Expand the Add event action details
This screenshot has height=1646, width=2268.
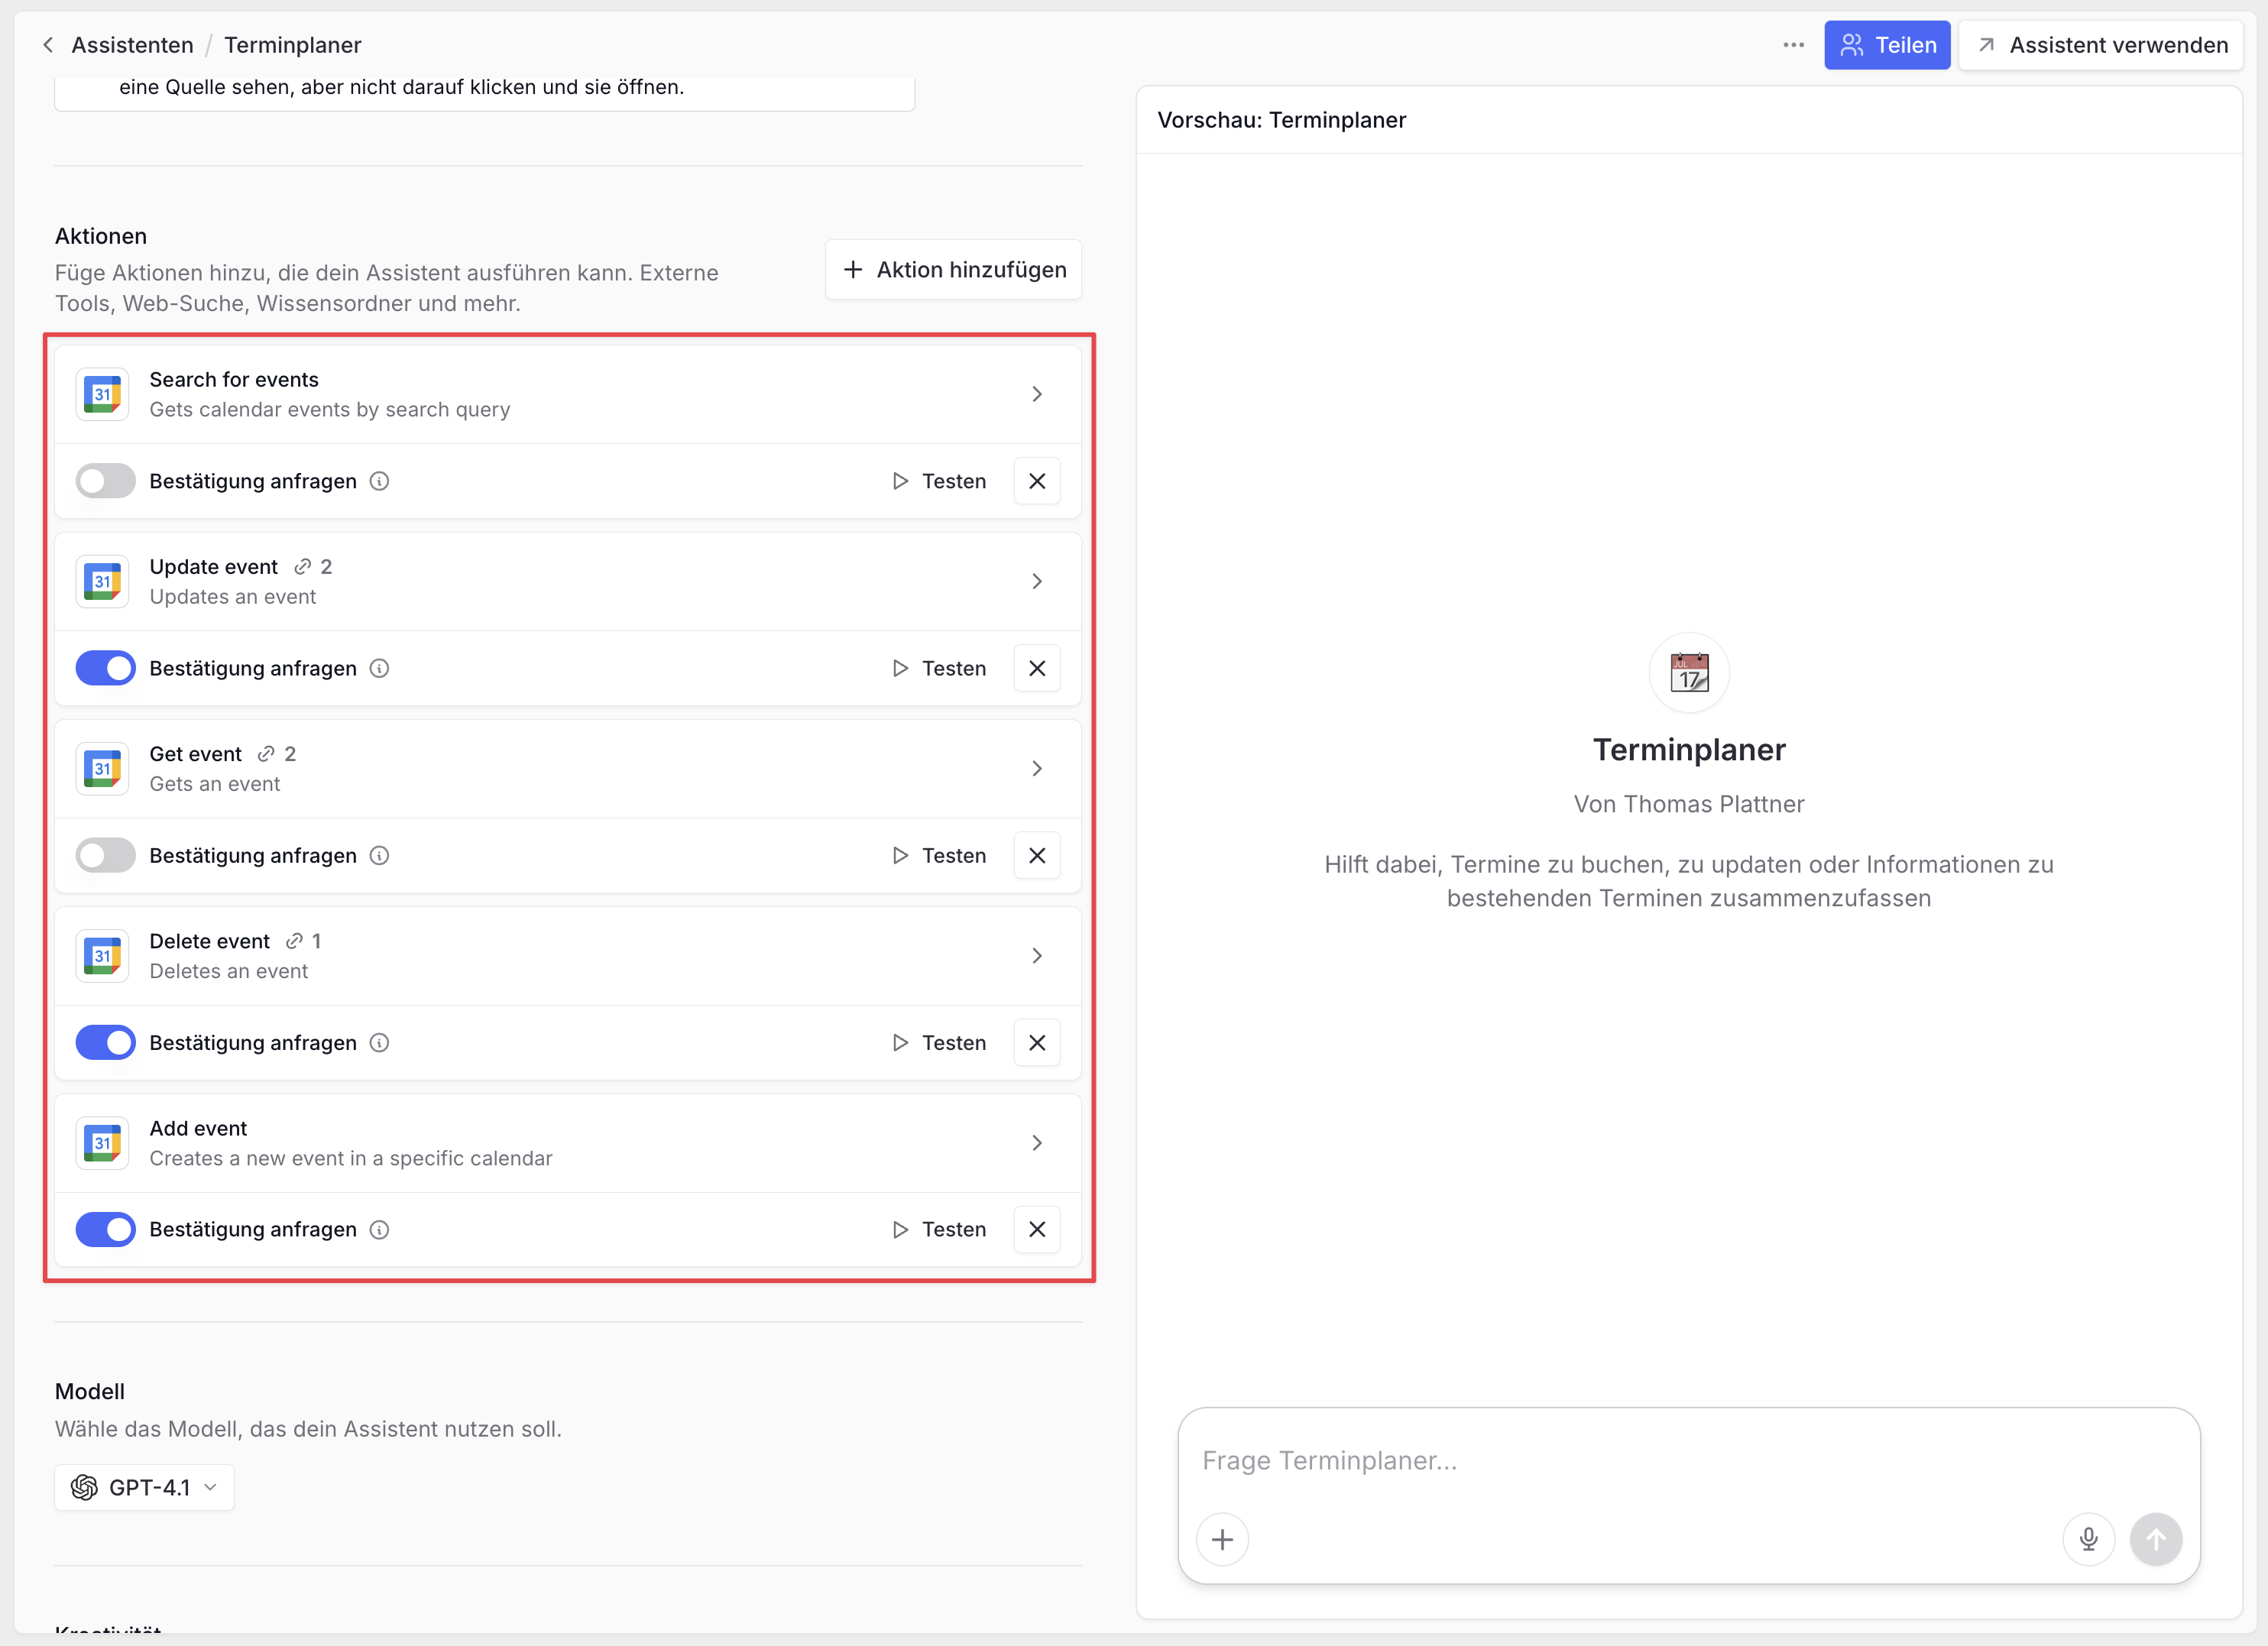1036,1143
